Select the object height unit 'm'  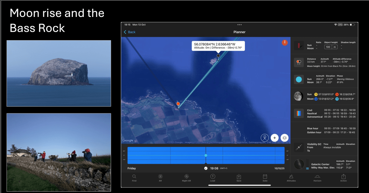tap(334, 47)
